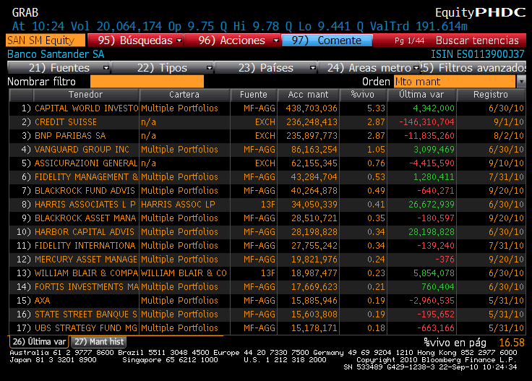Select holder BLACKROCK ASSET MANA

85,218
